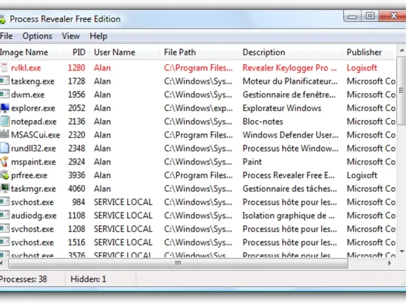The width and height of the screenshot is (406, 304).
Task: Select the mspaint.exe process name
Action: (x=33, y=162)
